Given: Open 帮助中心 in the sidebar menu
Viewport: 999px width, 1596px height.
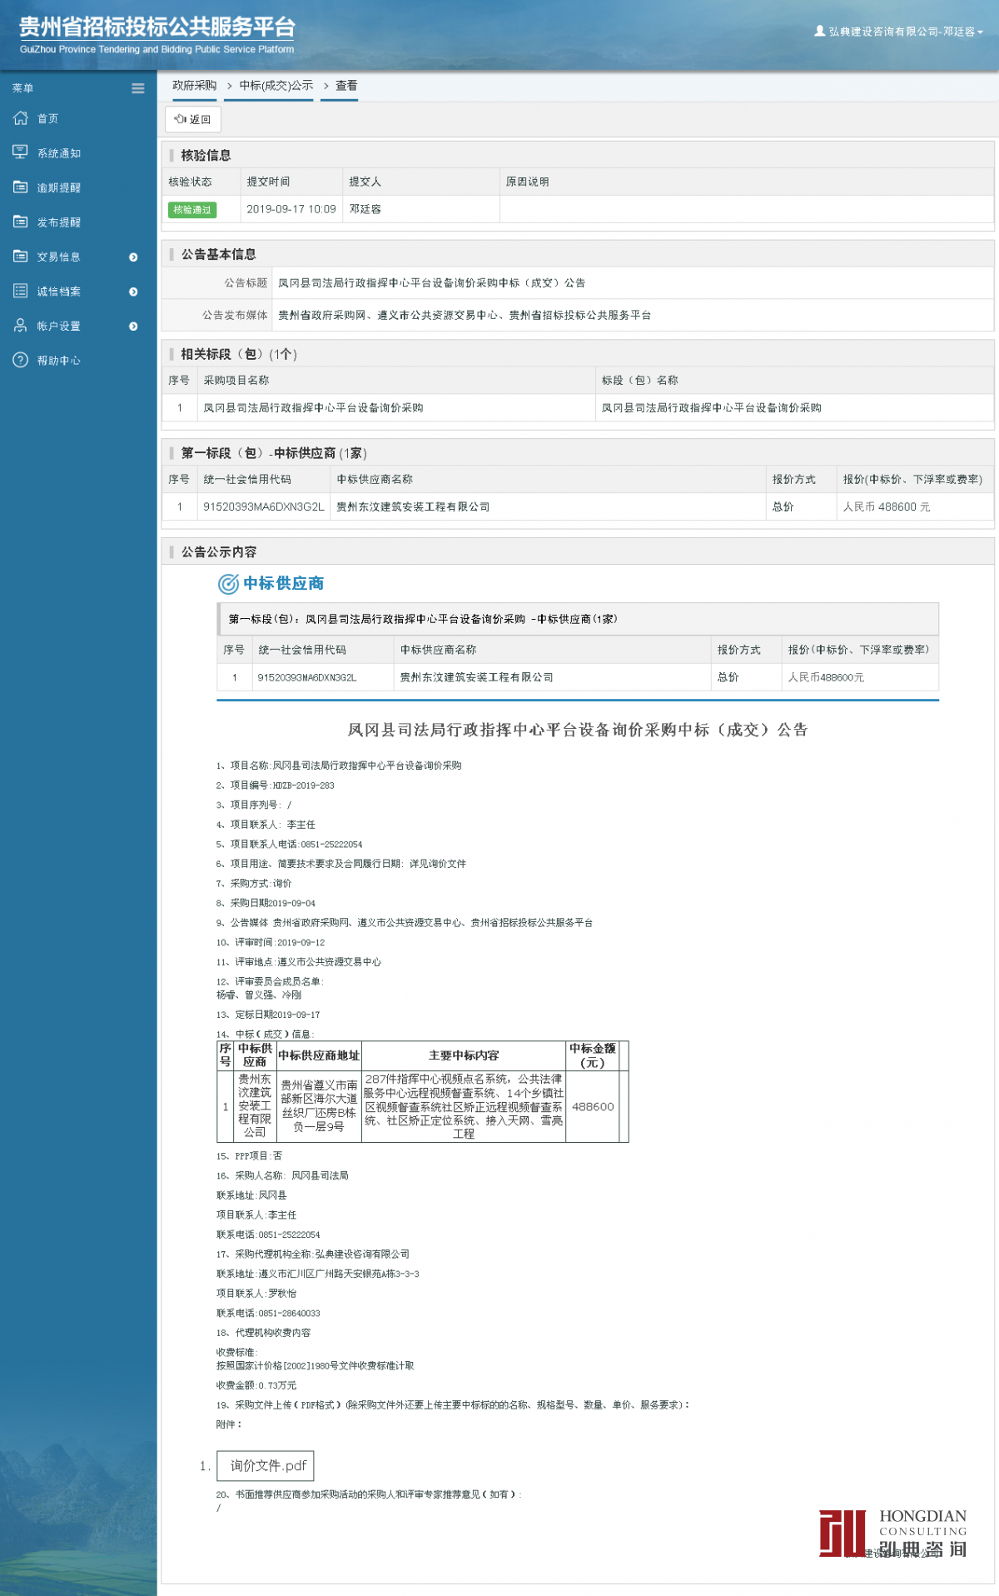Looking at the screenshot, I should click(58, 361).
